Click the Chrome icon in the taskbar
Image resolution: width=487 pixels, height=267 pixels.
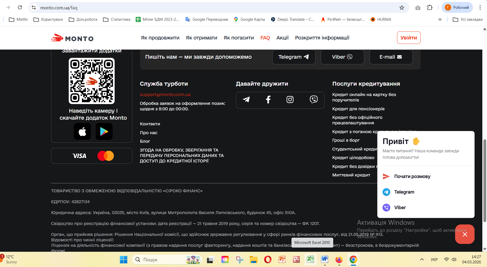[353, 259]
